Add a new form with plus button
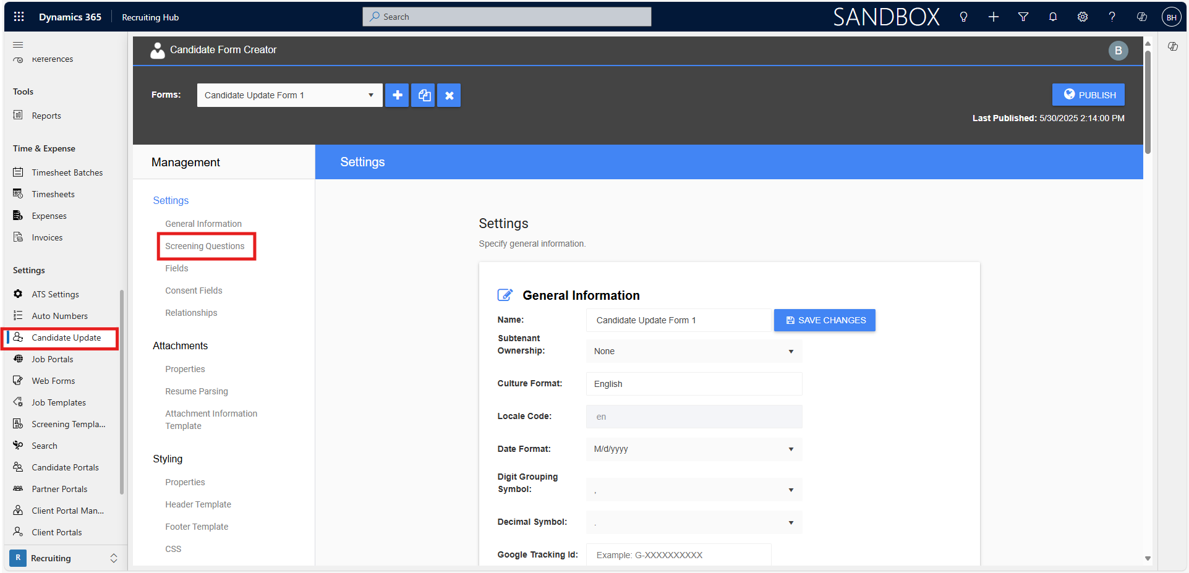 398,95
